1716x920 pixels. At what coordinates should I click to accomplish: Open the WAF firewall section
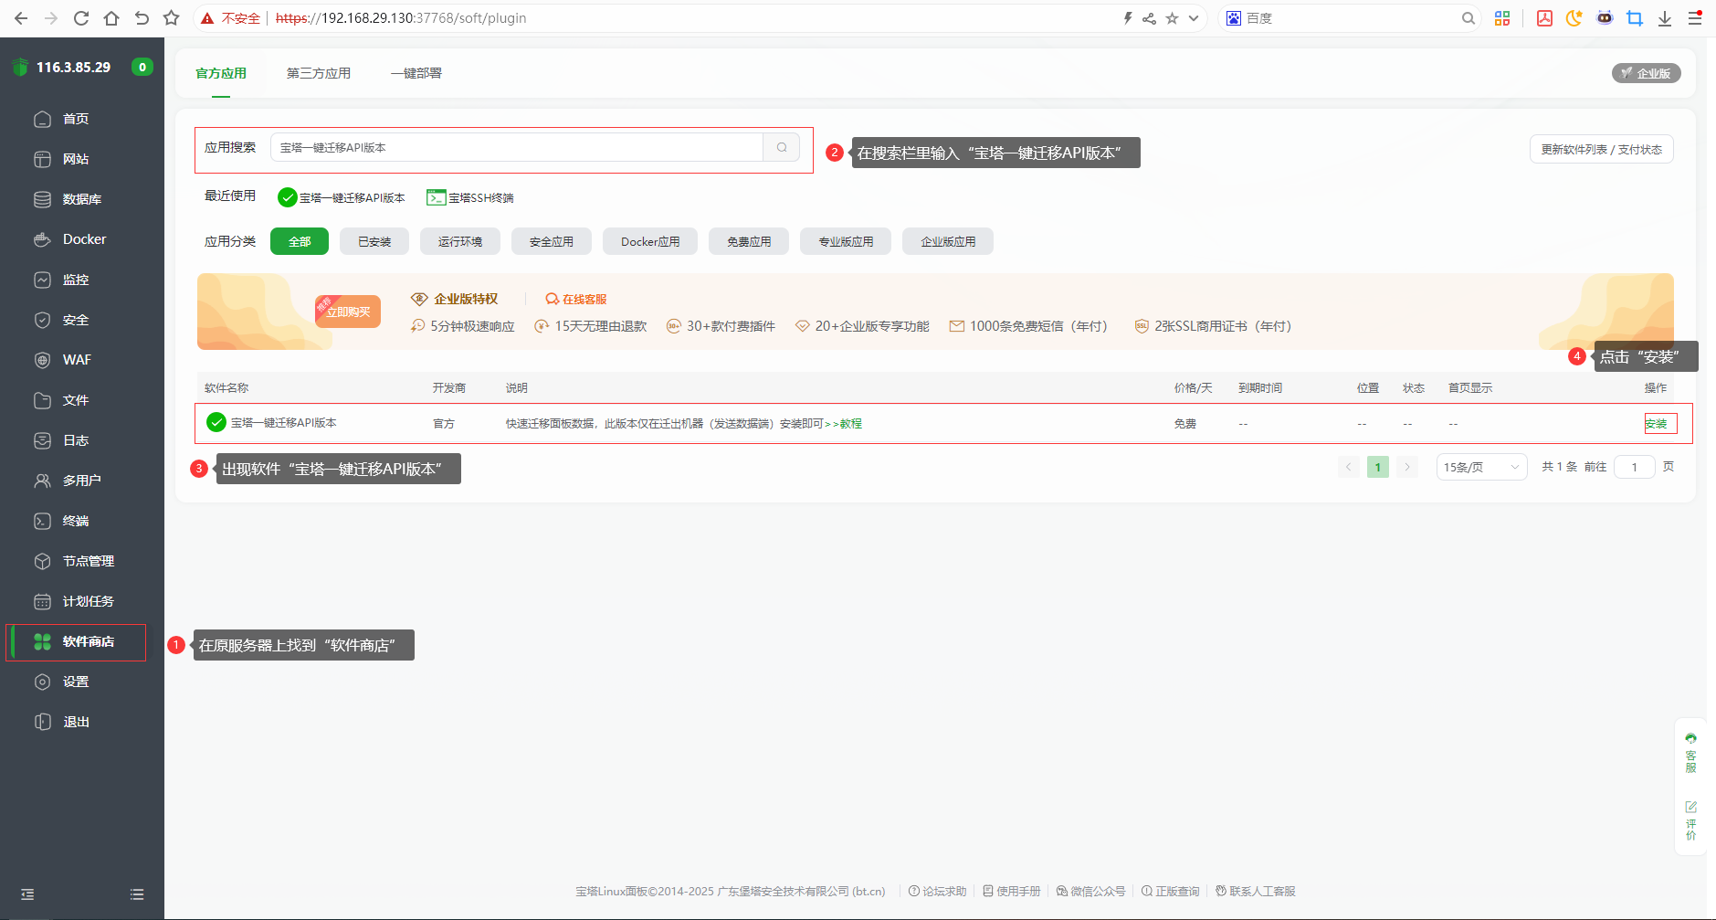click(75, 359)
